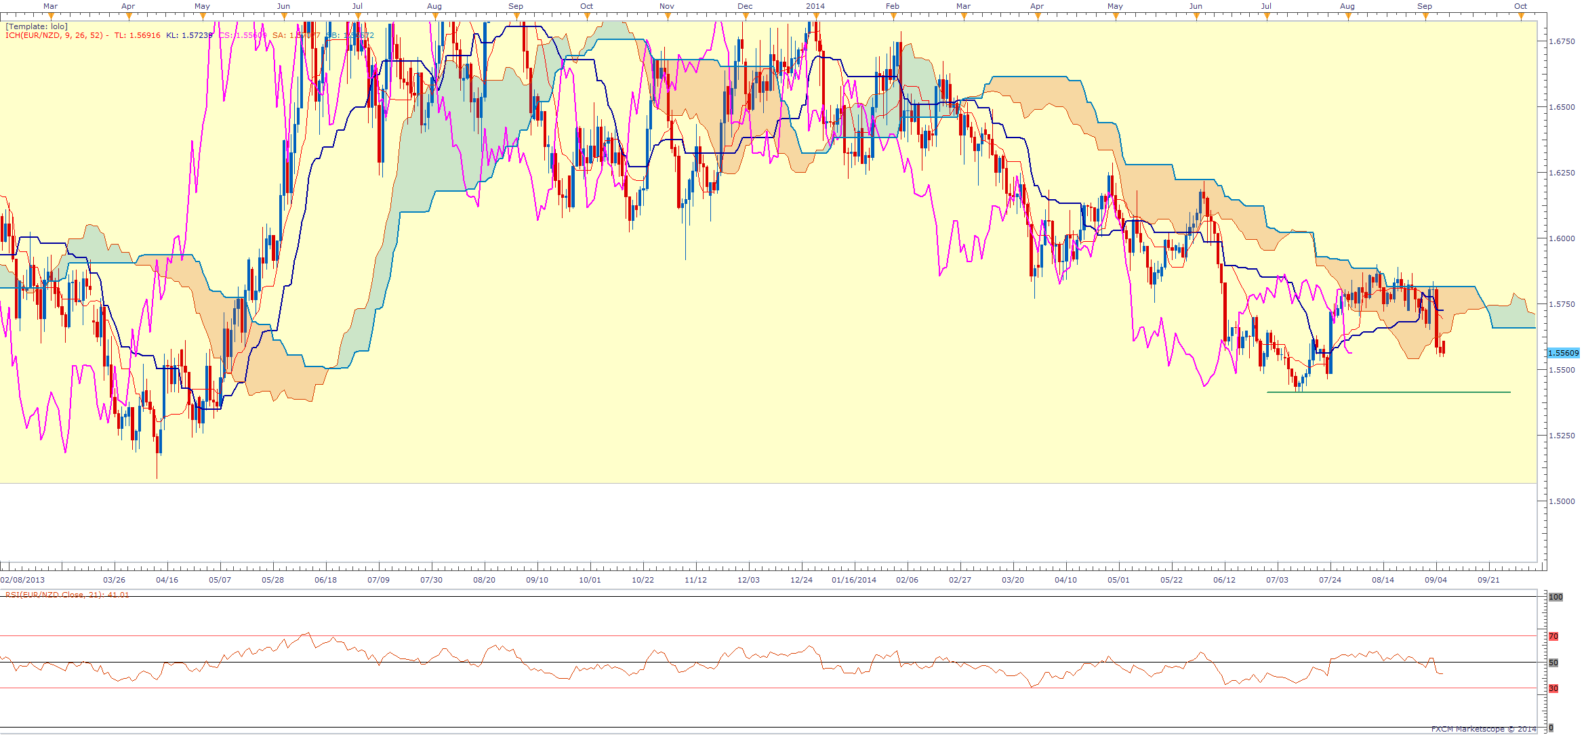
Task: Click the RSI 50 midline level tag
Action: click(x=1553, y=663)
